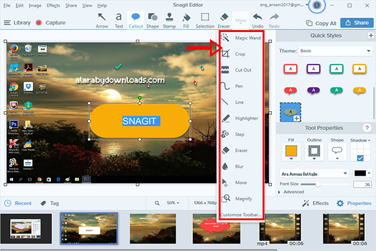Select the Stamp tool

pos(169,21)
